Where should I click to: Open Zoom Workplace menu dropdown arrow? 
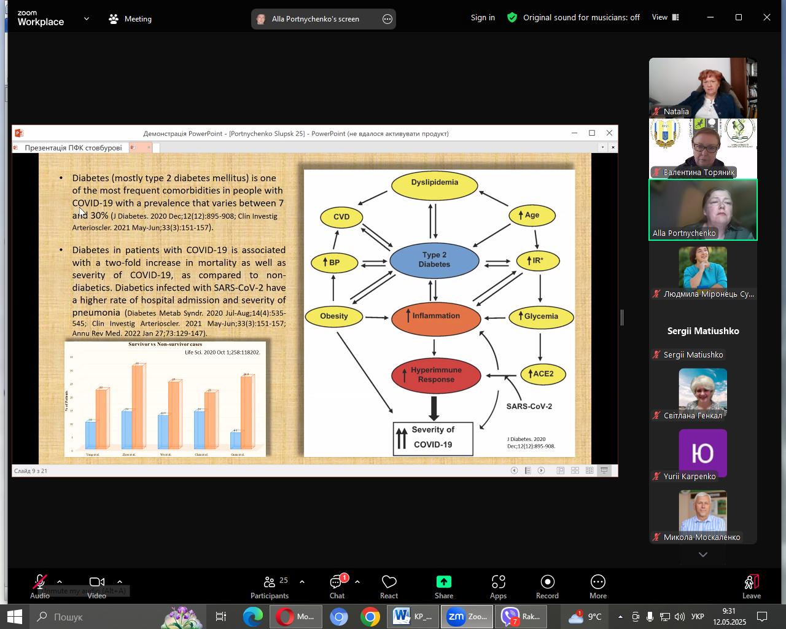[x=87, y=19]
